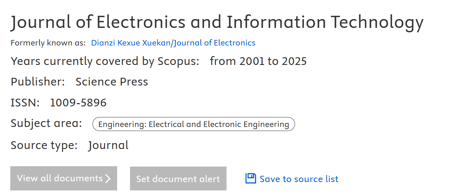Viewport: 449px width, 193px height.
Task: Click the word "Technology" in the title
Action: click(x=377, y=23)
